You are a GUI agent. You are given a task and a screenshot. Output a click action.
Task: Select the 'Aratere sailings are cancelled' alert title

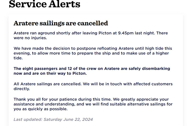tap(61, 23)
